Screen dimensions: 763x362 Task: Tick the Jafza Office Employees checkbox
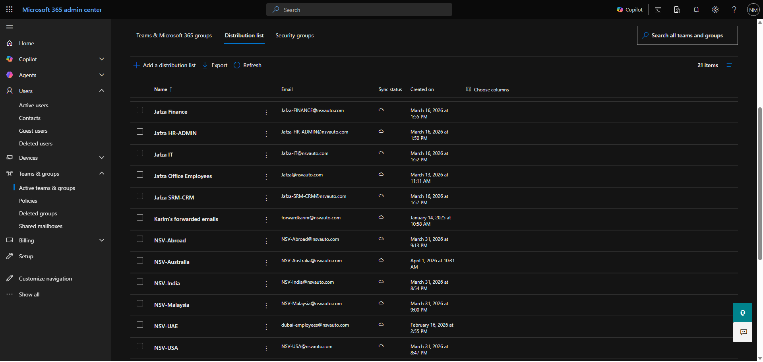point(140,174)
